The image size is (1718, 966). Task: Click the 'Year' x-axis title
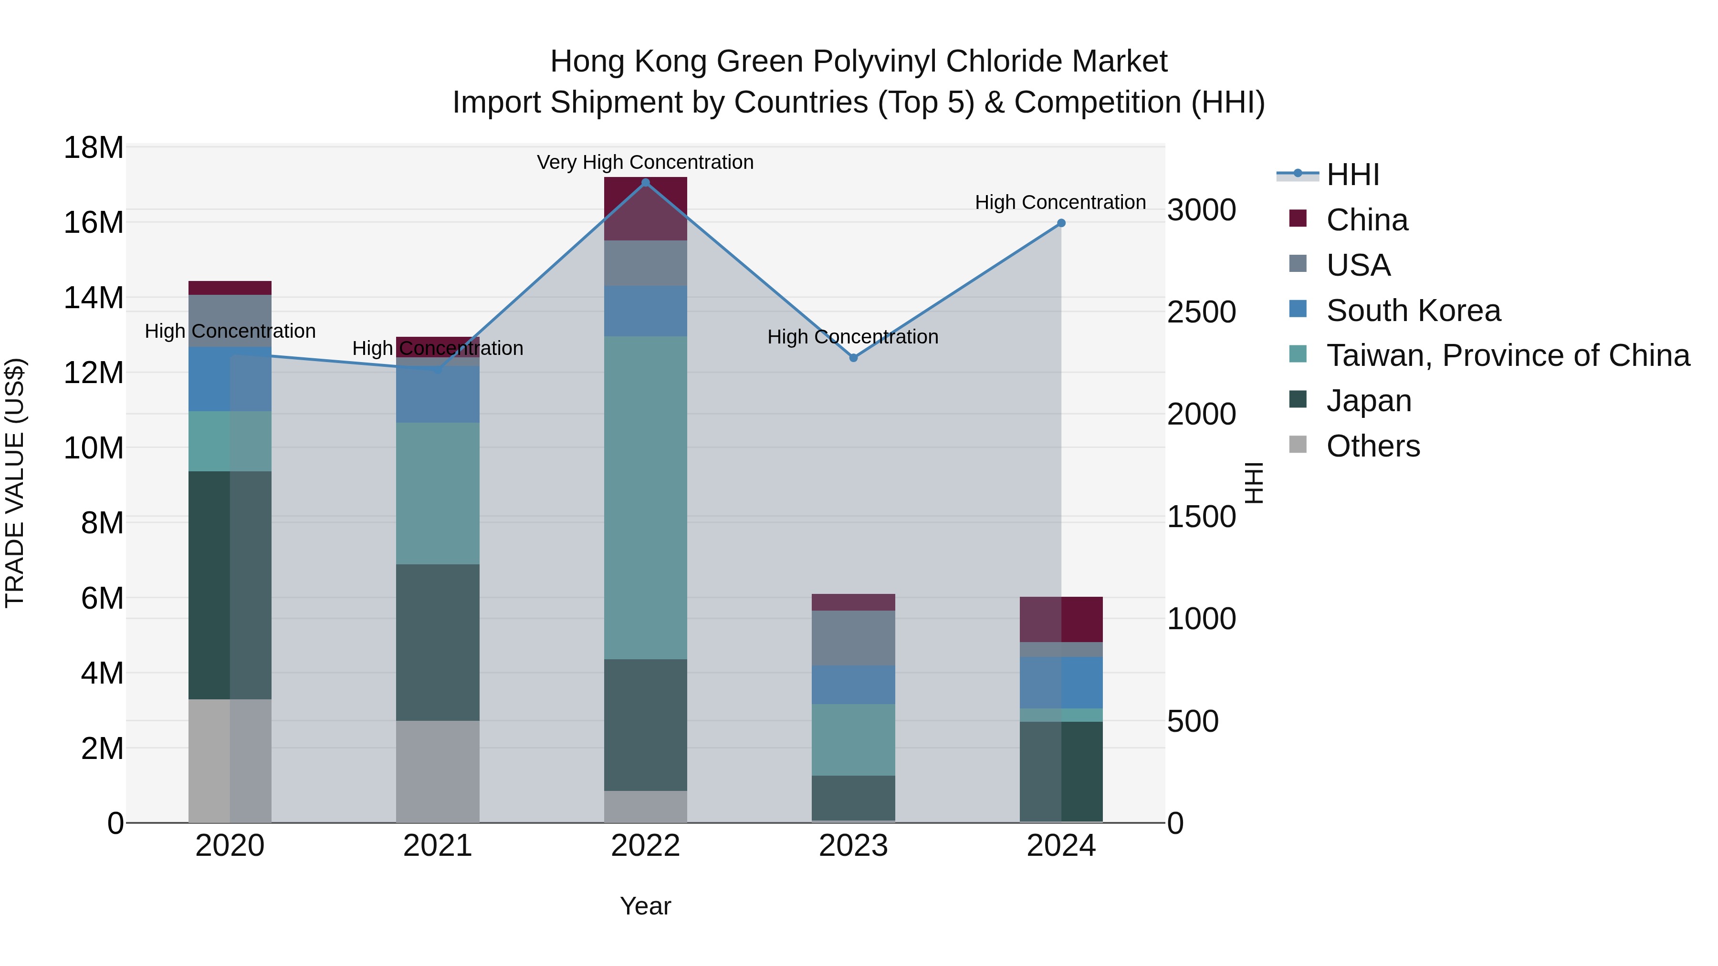tap(646, 907)
